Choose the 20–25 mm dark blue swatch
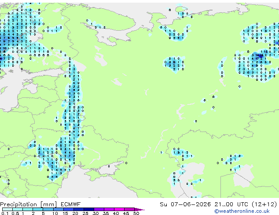The image size is (279, 215). (x=79, y=209)
